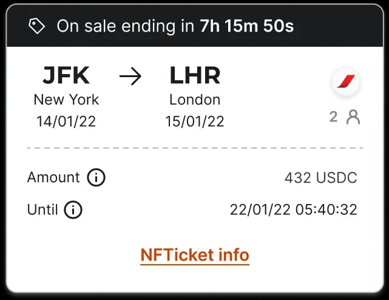Click the sale price tag icon
Viewport: 389px width, 300px height.
pos(37,26)
